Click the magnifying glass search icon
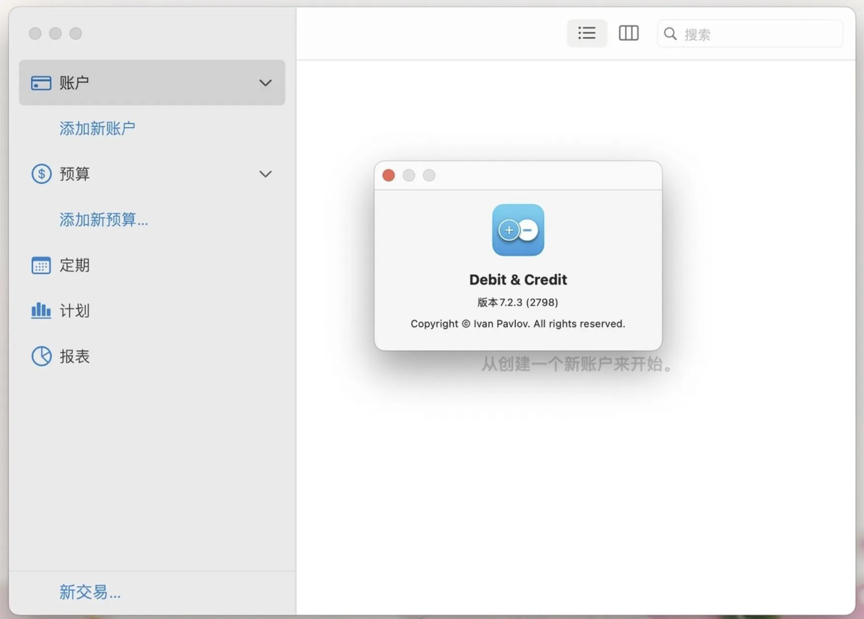 point(670,34)
